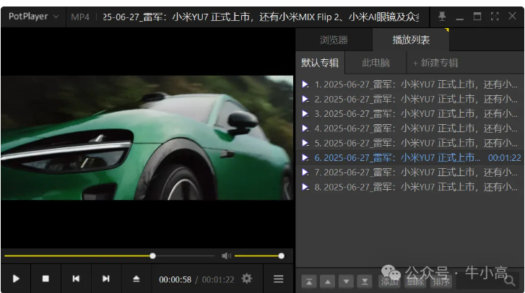This screenshot has width=525, height=293.
Task: Move playlist item down one
Action: click(x=346, y=281)
